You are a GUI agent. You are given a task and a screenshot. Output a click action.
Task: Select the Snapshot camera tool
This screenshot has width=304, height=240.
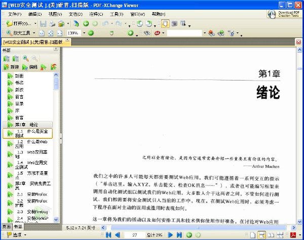coord(174,24)
